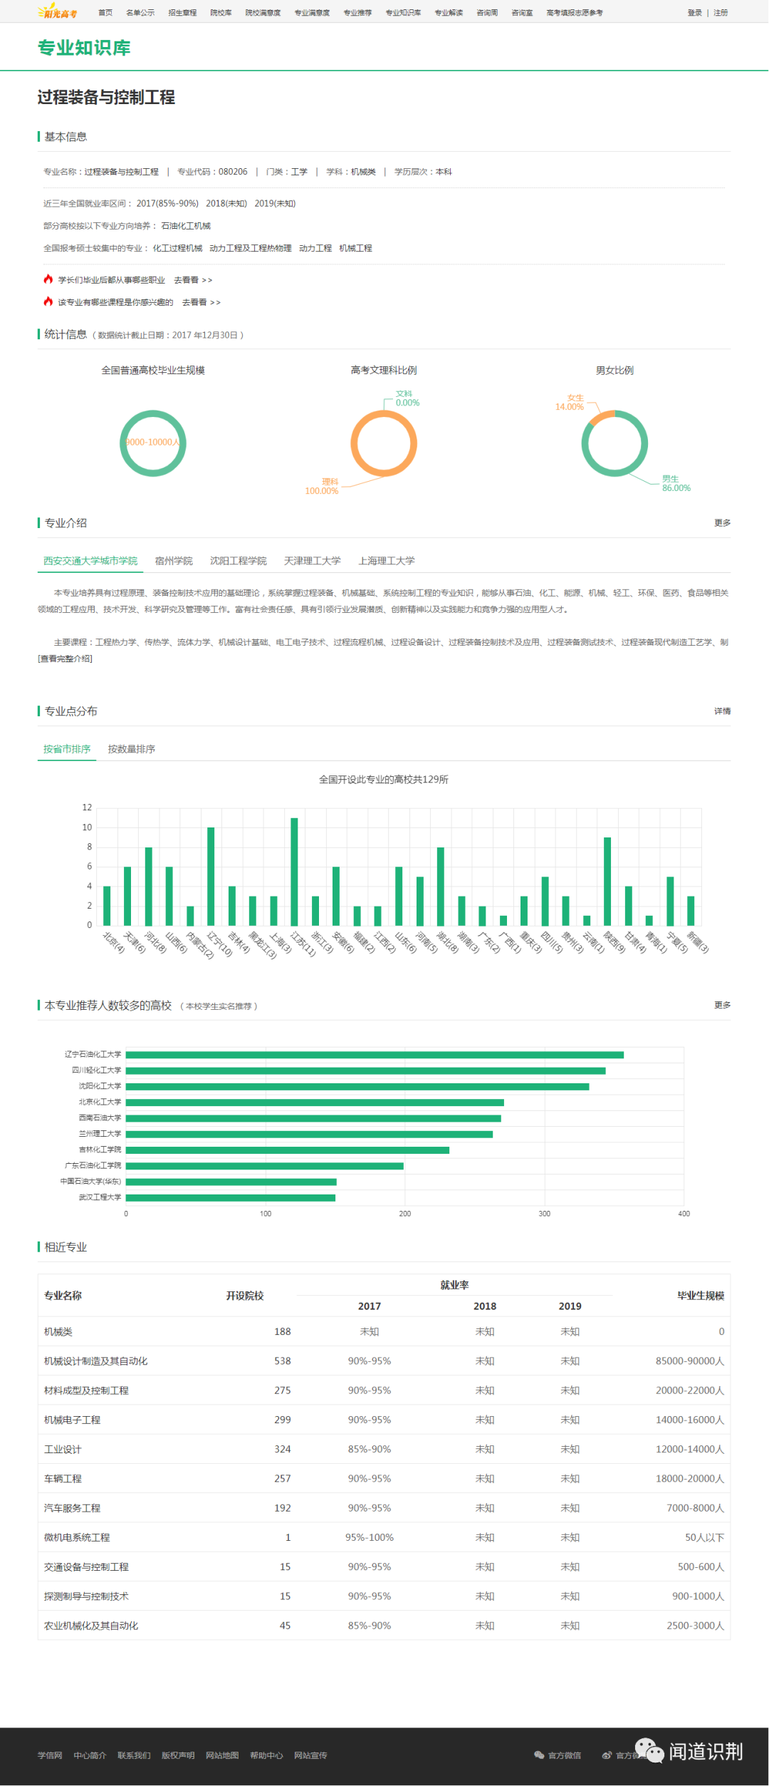
Task: Click 更多 beside 本专业推荐人数较多的高校
Action: point(722,1005)
